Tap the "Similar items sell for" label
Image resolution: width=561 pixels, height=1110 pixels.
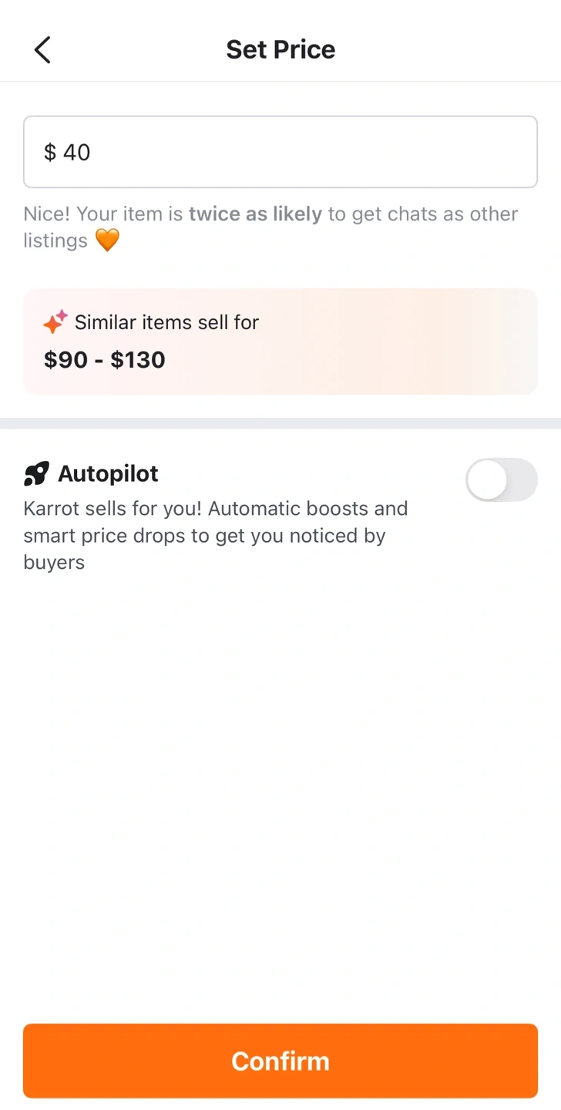pyautogui.click(x=166, y=322)
